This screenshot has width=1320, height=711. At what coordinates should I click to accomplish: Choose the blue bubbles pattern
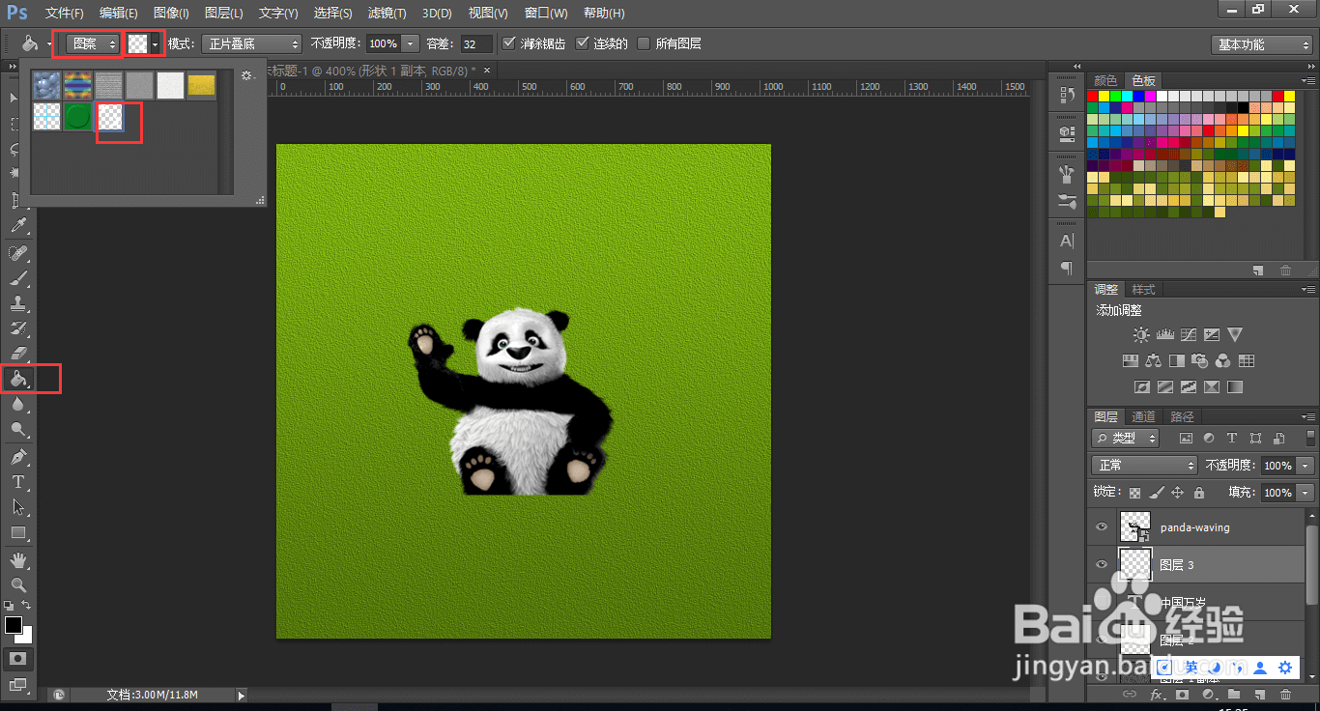pyautogui.click(x=46, y=86)
